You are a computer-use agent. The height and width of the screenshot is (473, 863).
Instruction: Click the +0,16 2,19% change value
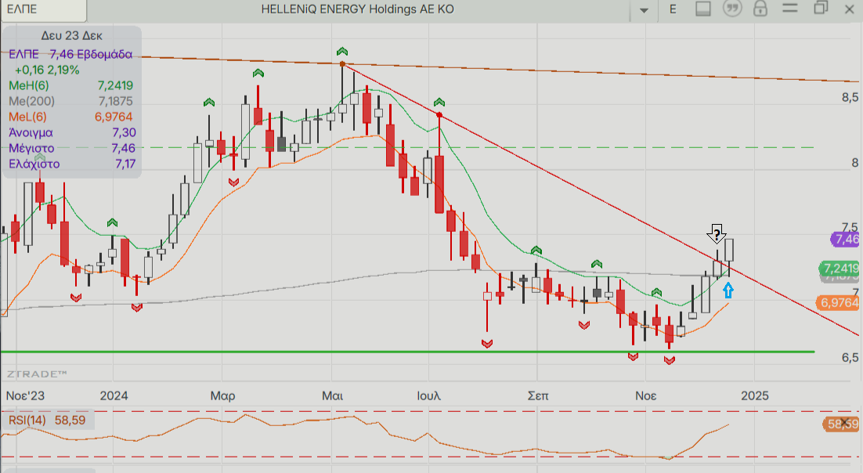[x=47, y=70]
